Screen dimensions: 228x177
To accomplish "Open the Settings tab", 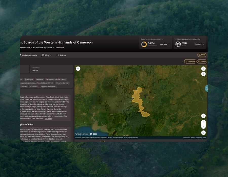I will coord(61,55).
